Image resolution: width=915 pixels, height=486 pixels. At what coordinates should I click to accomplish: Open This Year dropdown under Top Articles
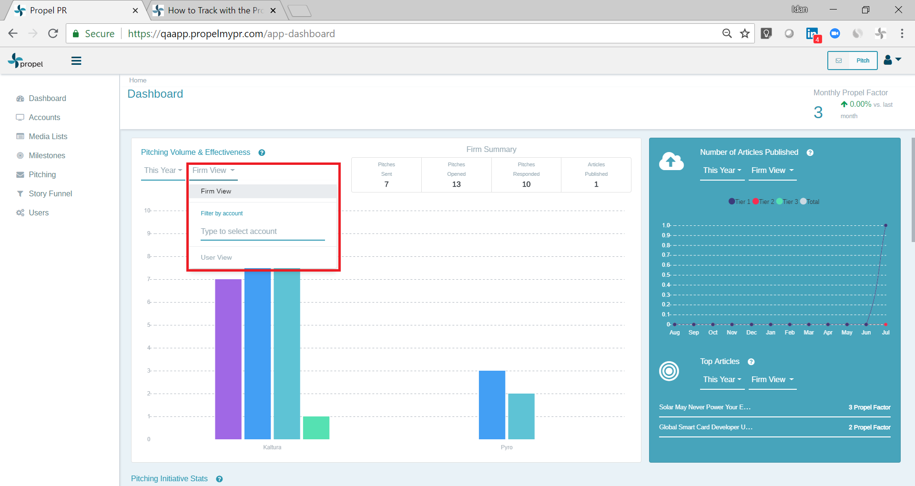(x=722, y=380)
